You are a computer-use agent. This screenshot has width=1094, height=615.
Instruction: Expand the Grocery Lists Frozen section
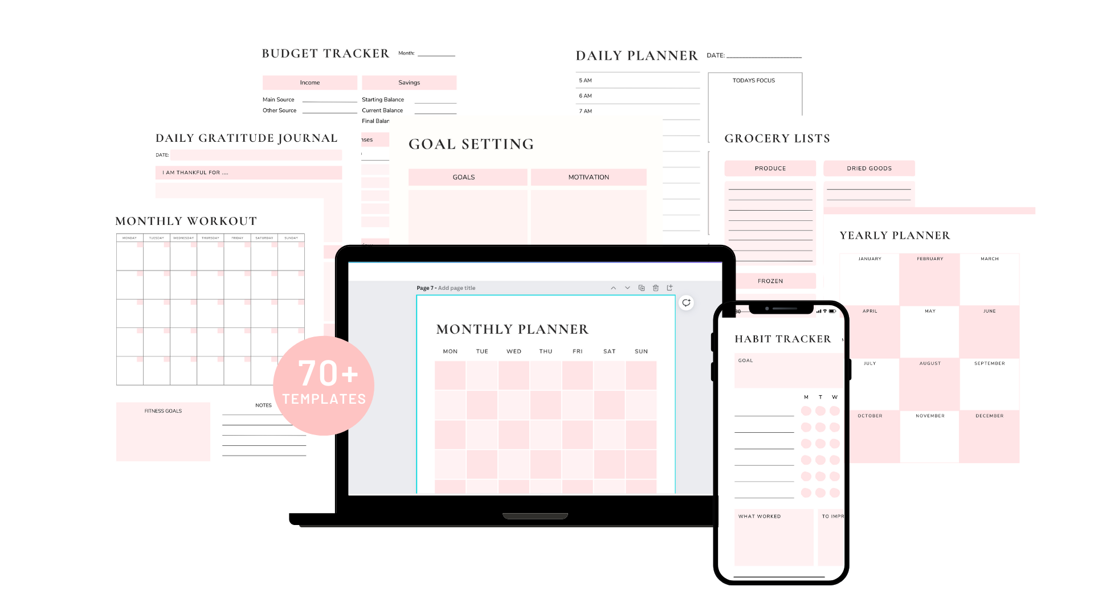(770, 281)
